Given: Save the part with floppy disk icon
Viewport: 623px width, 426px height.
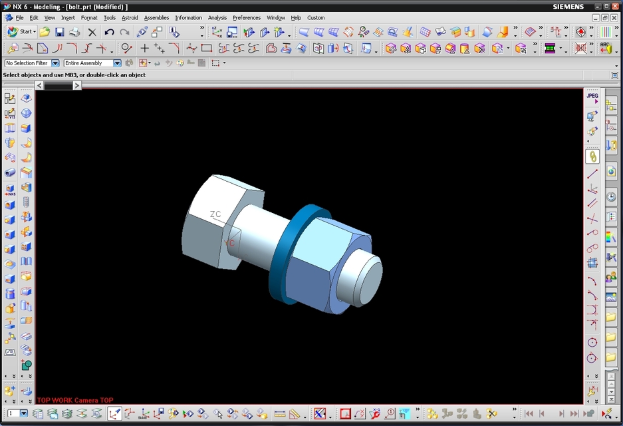Looking at the screenshot, I should tap(60, 32).
